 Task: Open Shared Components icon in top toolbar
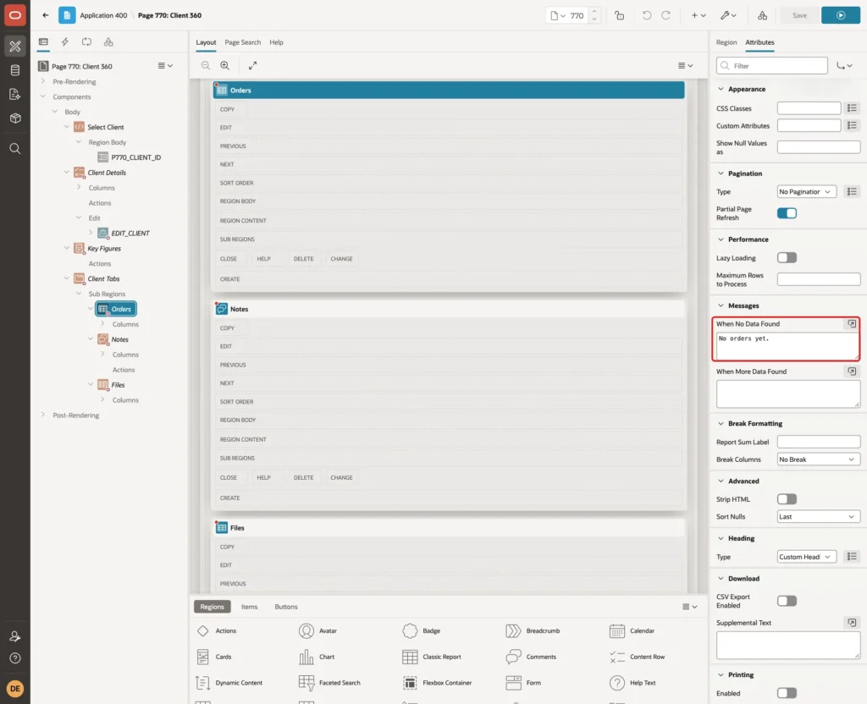(x=763, y=15)
